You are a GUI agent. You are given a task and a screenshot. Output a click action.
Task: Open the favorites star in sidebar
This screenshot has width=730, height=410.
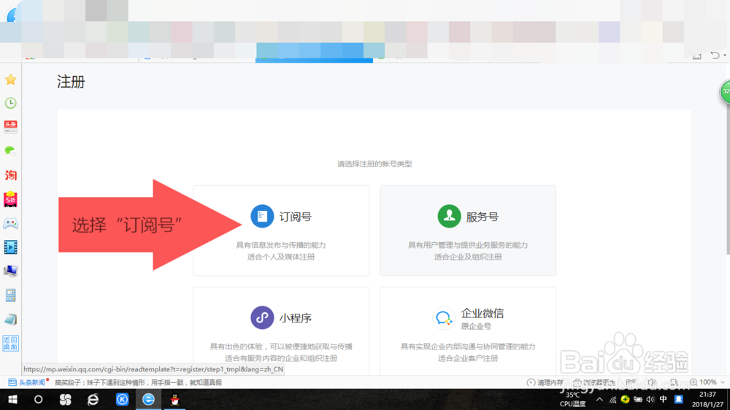(10, 80)
